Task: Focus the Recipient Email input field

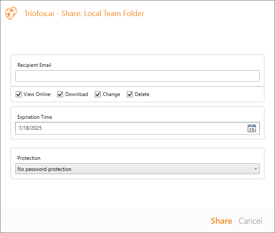Action: (137, 76)
